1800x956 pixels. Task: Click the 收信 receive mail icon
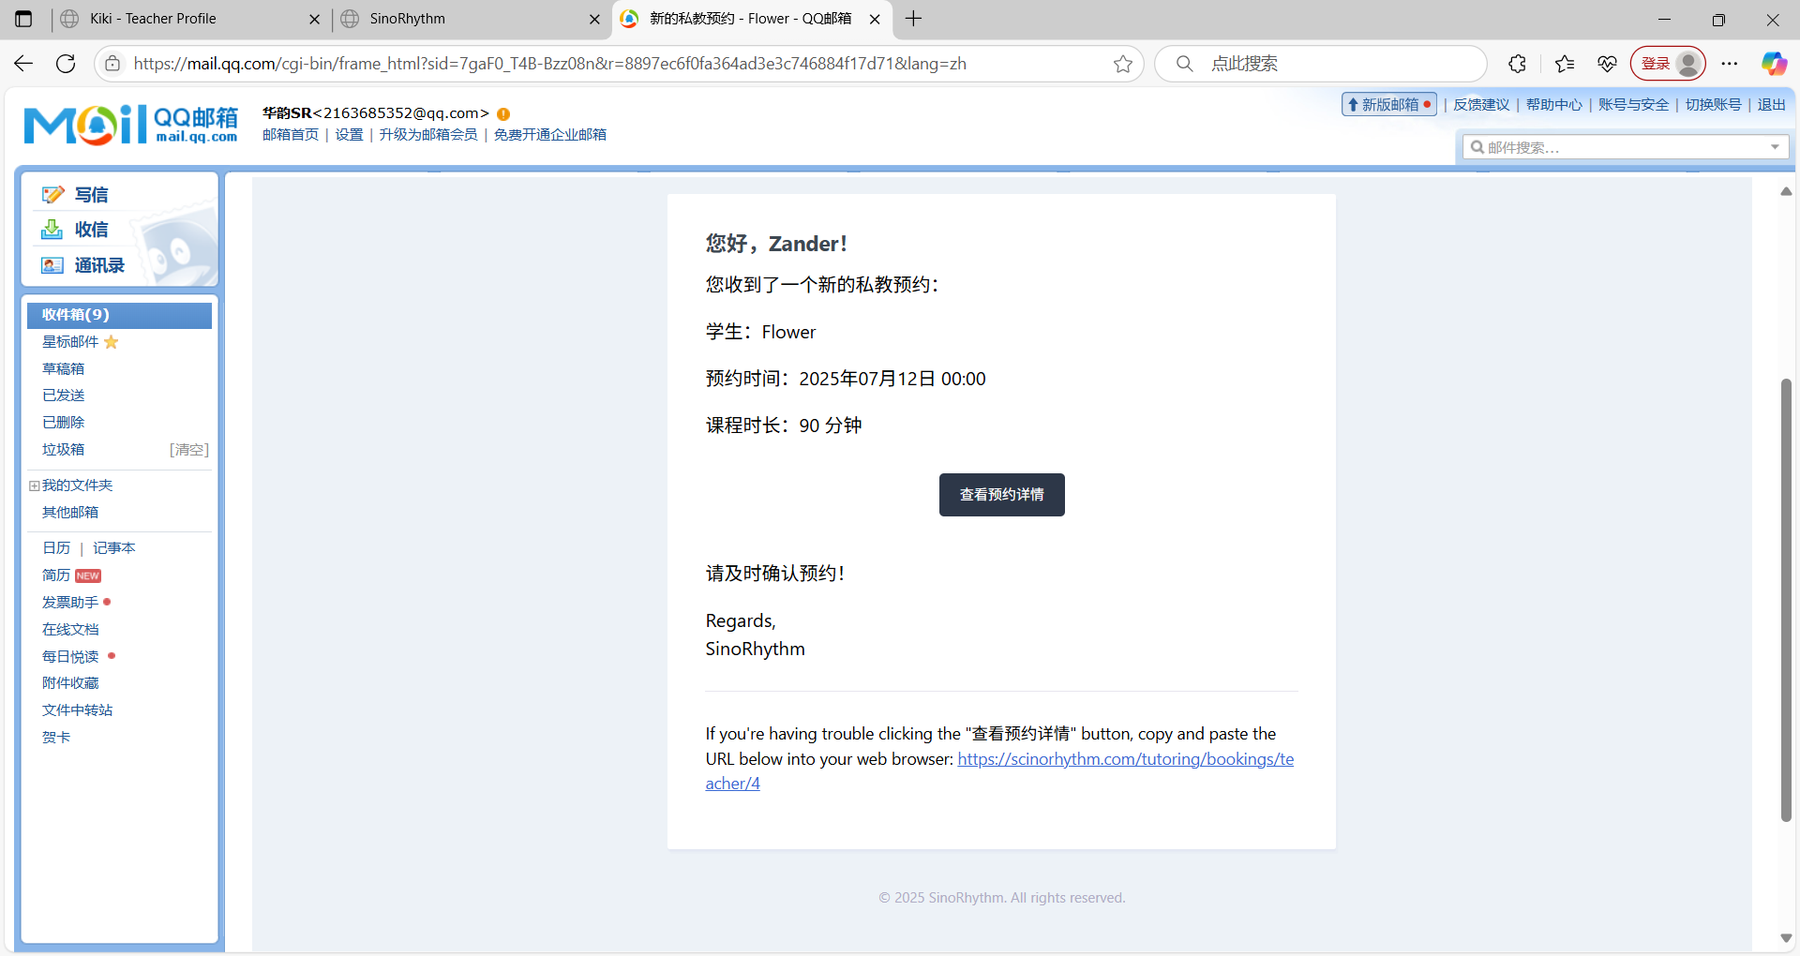click(52, 230)
